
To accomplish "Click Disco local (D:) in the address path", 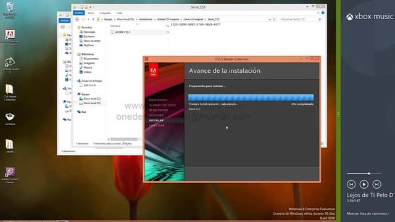I will coord(125,19).
